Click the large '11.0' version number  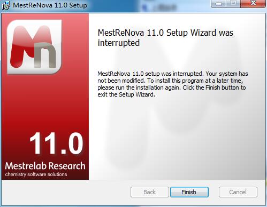[56, 144]
